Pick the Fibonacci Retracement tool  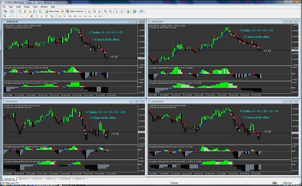[36, 16]
